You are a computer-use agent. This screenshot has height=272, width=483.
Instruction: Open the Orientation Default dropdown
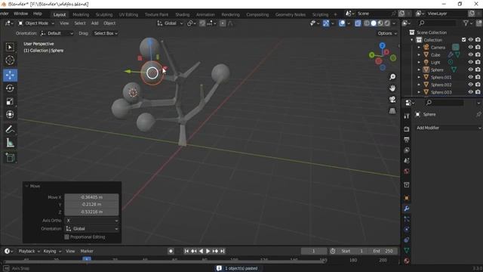click(57, 33)
